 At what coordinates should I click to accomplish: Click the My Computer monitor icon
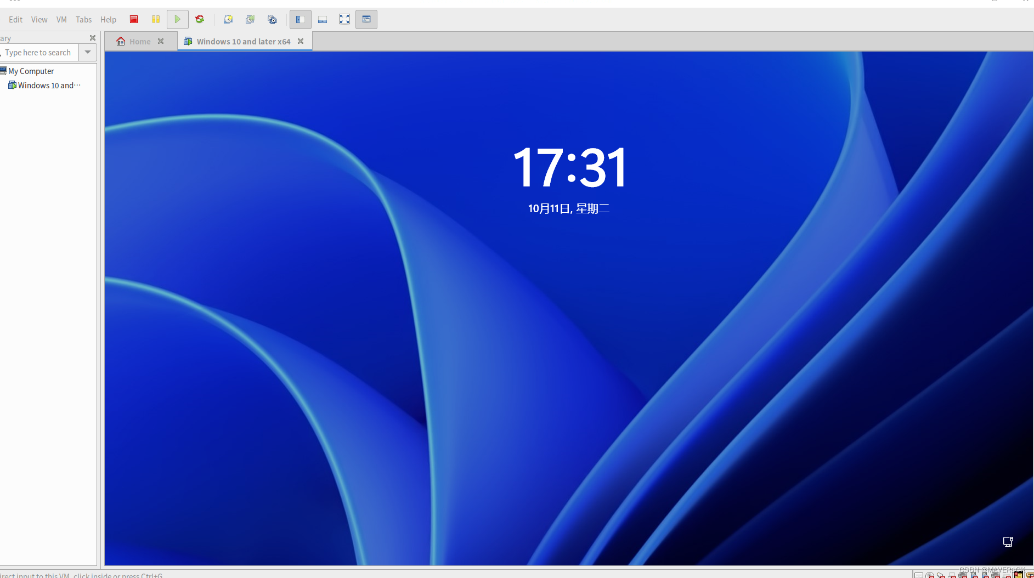click(3, 71)
